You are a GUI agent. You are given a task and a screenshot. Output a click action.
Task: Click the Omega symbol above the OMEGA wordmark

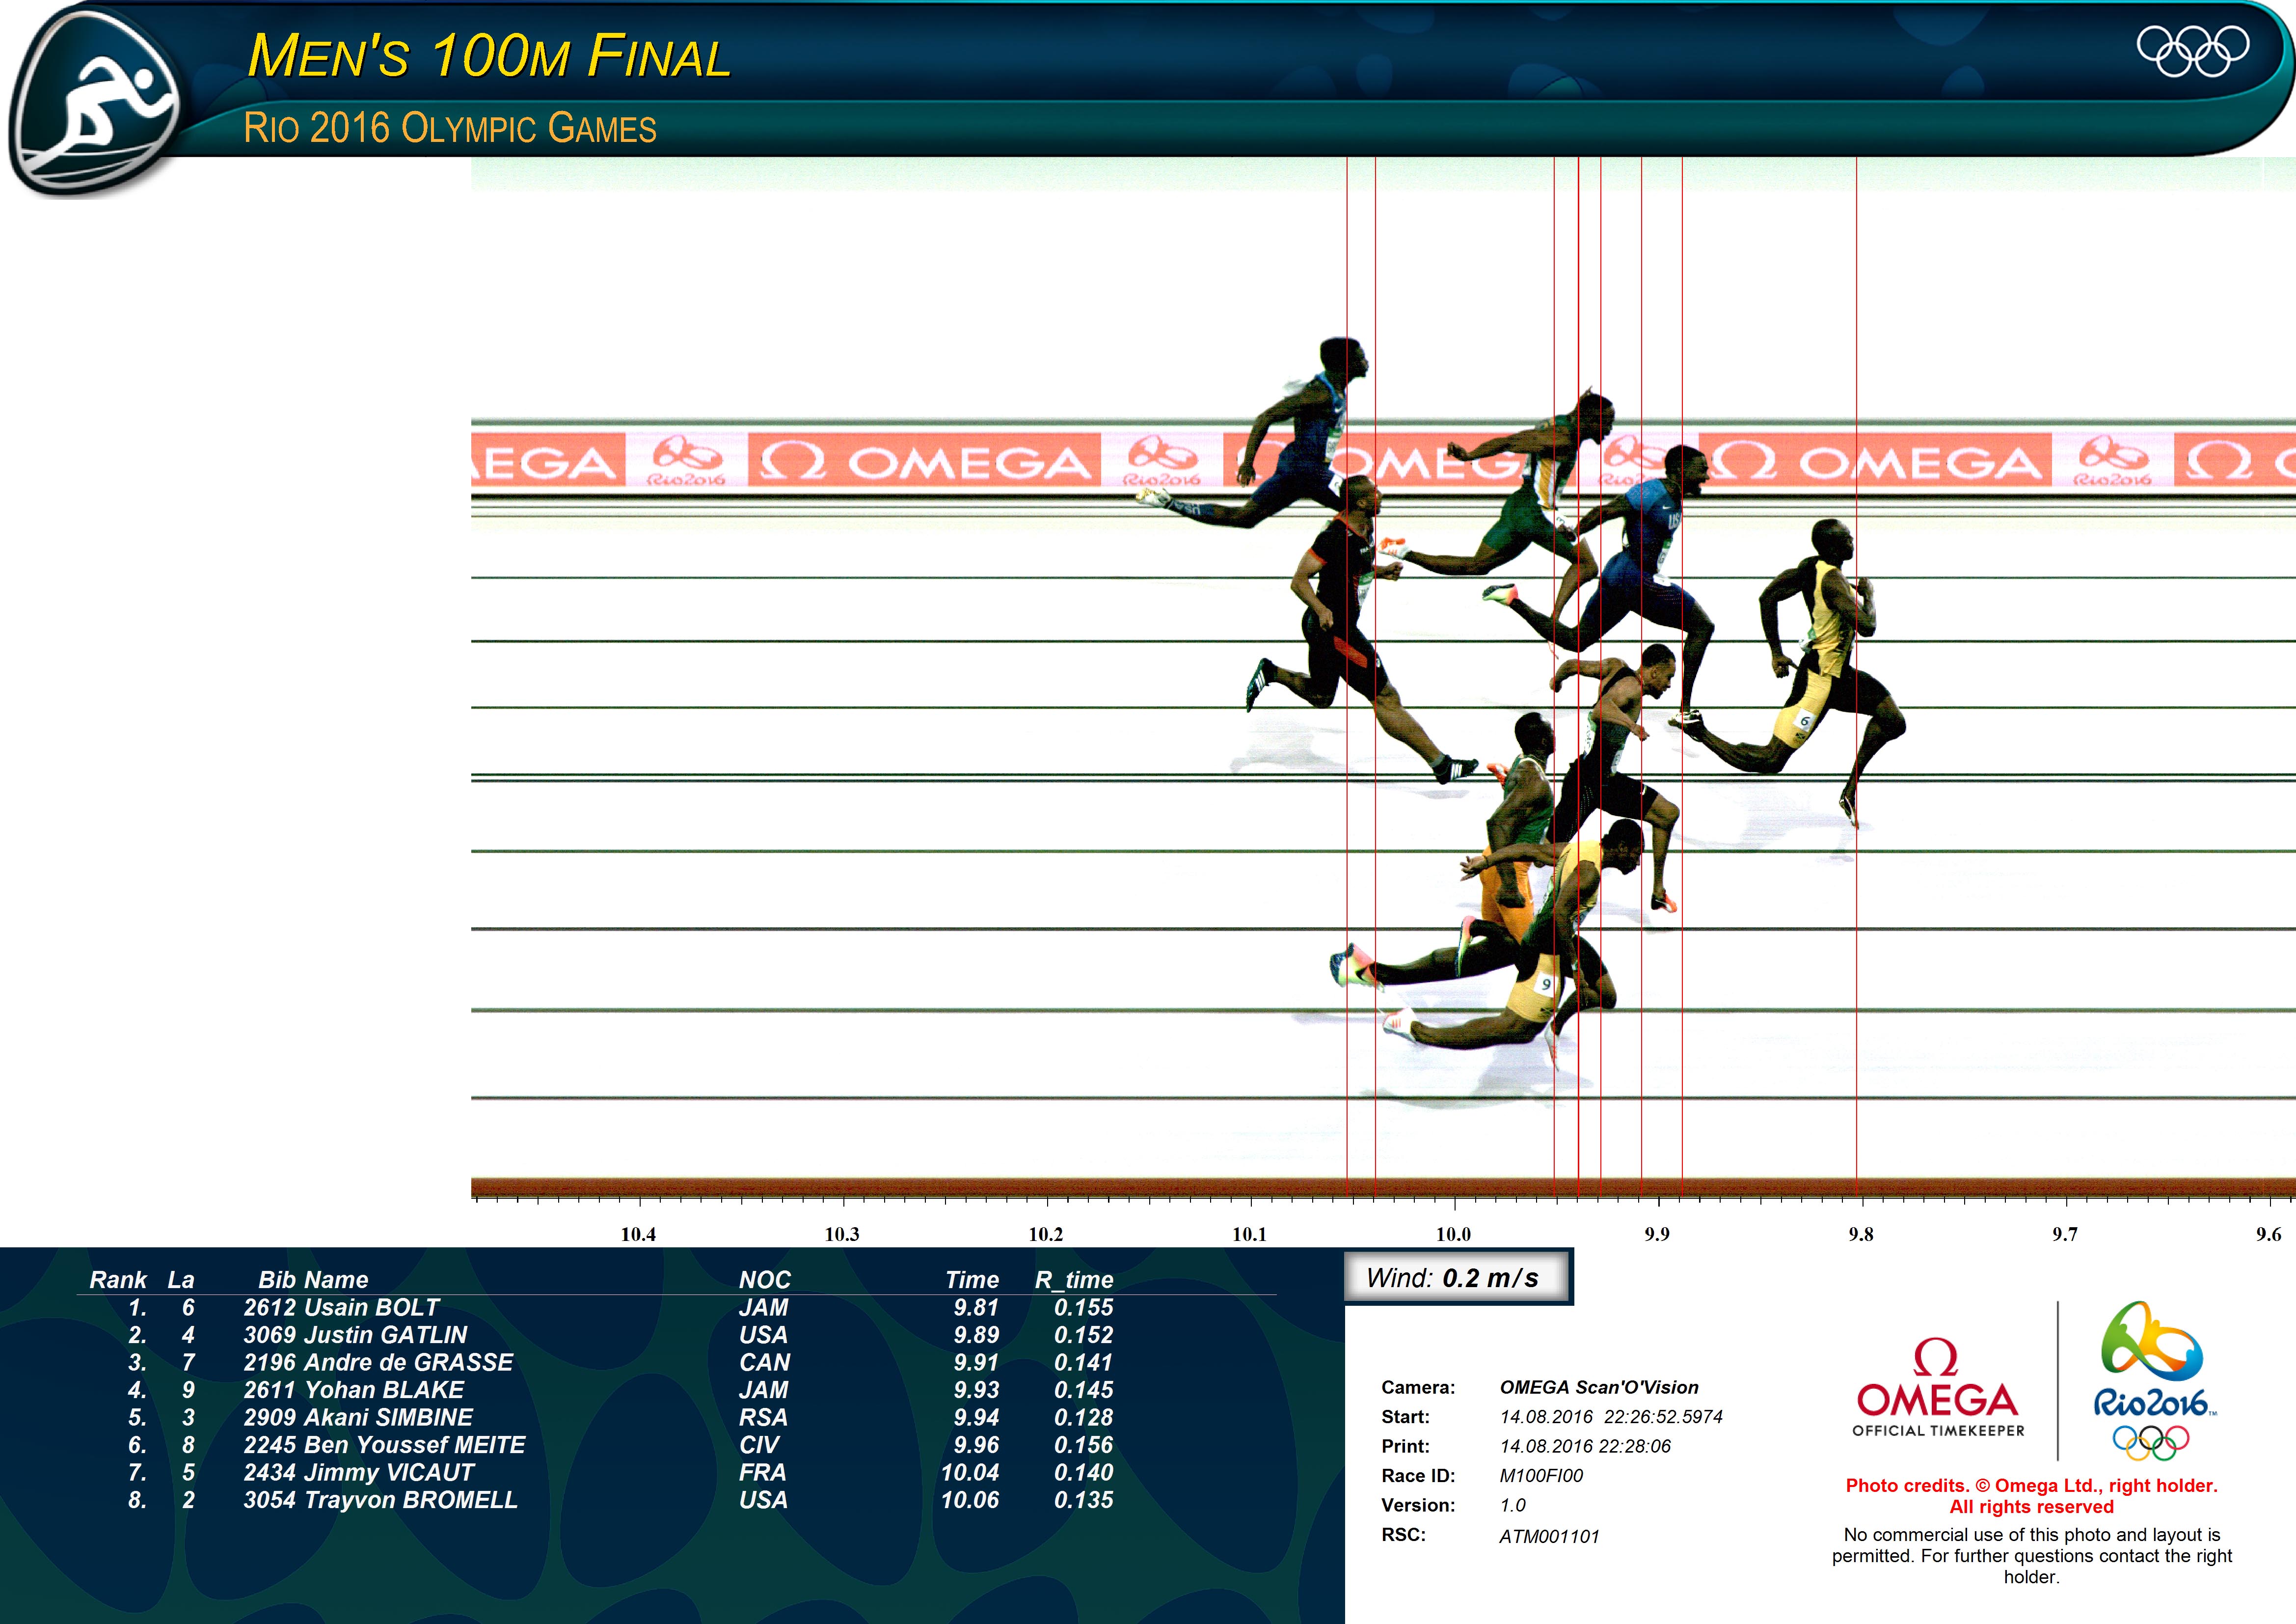click(1935, 1358)
